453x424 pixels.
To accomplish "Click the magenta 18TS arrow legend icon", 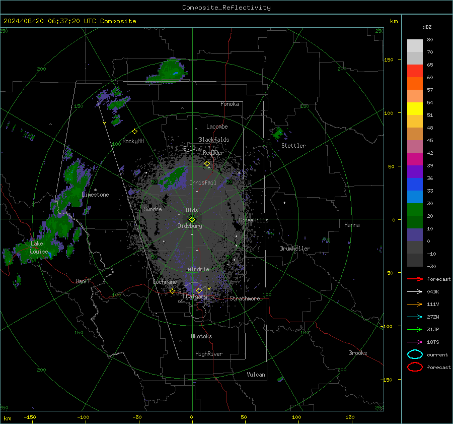I will 415,342.
